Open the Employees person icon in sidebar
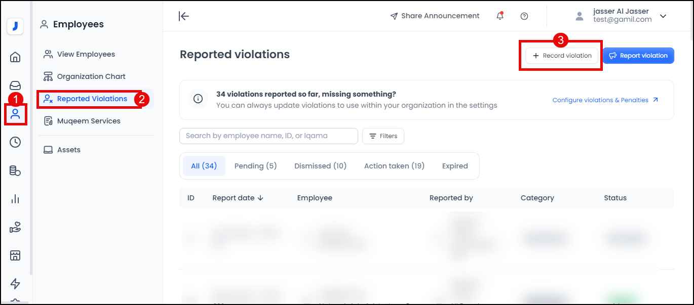Image resolution: width=694 pixels, height=305 pixels. pos(15,114)
